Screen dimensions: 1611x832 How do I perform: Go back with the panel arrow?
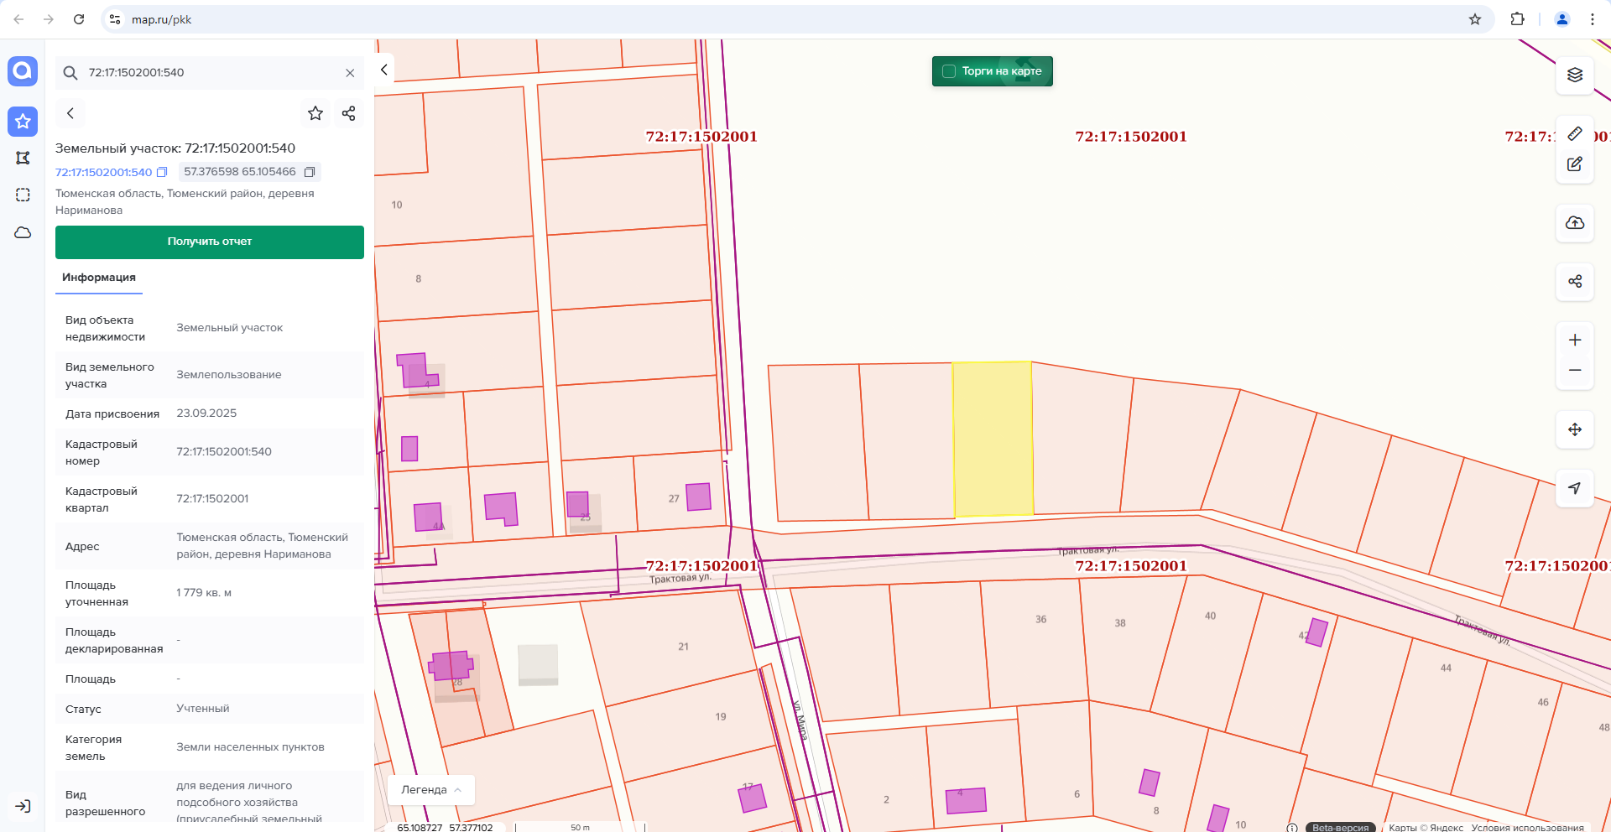pos(70,113)
